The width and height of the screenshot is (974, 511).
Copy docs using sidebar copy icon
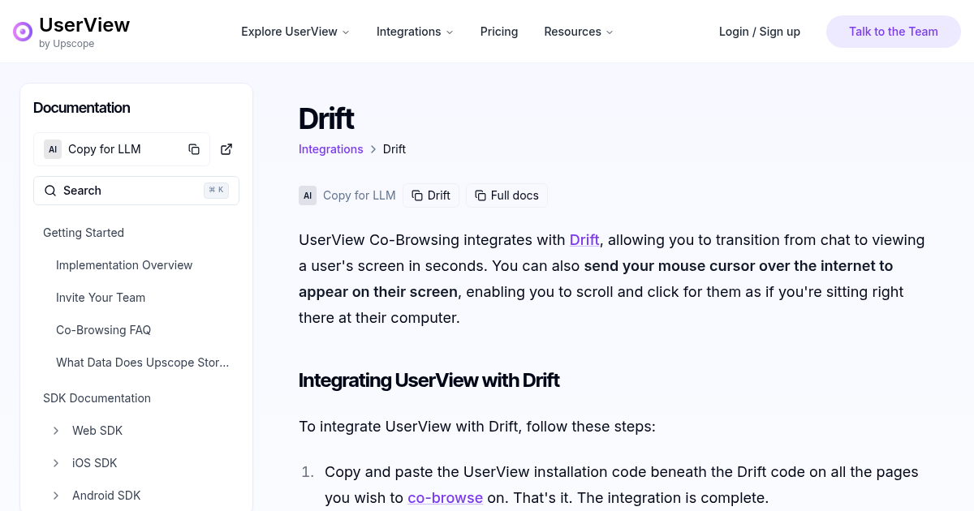[194, 149]
